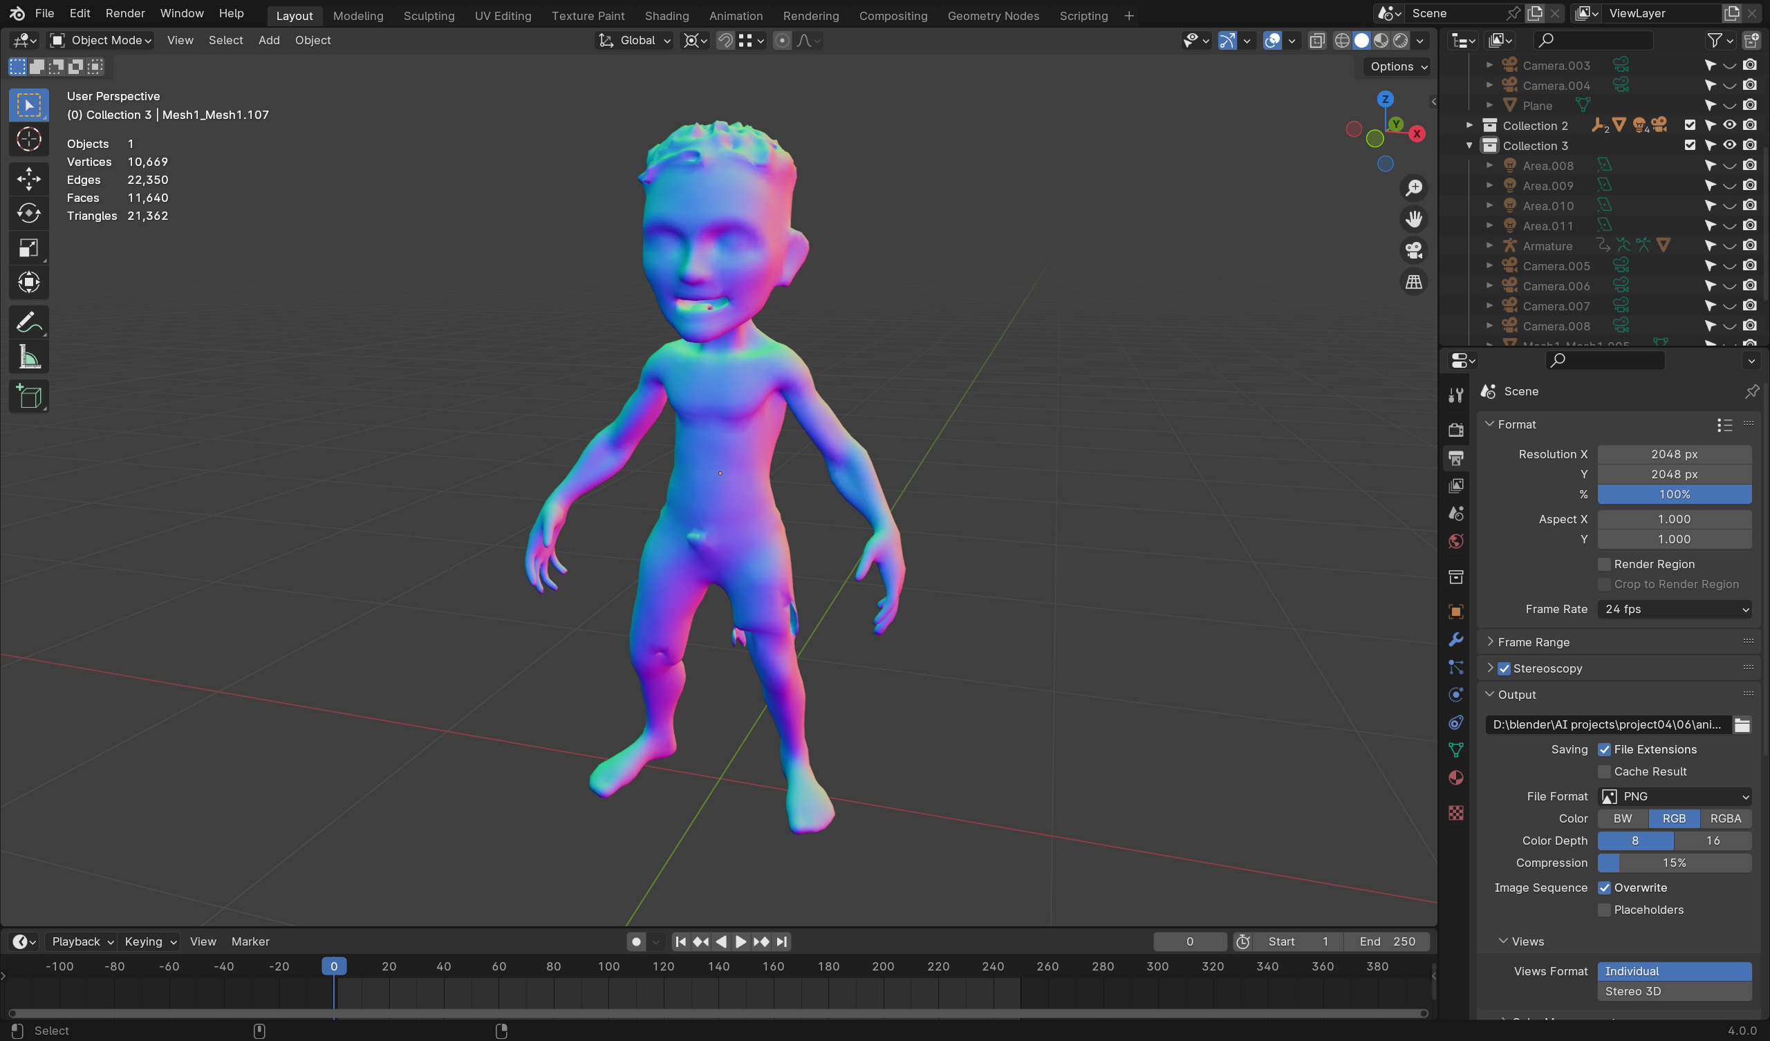Screen dimensions: 1770x1041
Task: Jump to the end frame
Action: (x=781, y=941)
